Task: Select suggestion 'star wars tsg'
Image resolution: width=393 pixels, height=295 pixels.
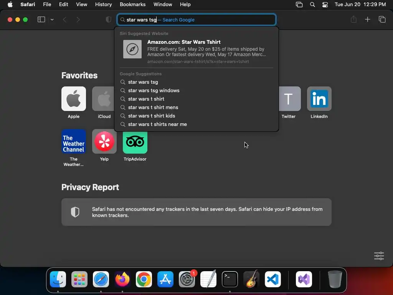Action: (196, 82)
